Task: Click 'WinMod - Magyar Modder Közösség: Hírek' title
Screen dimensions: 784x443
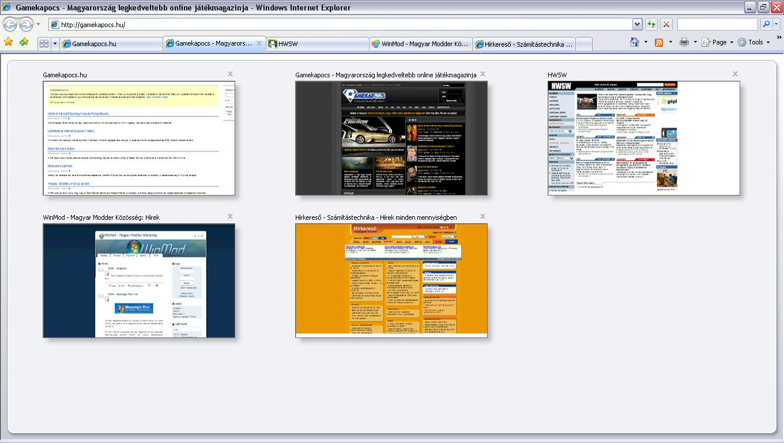Action: tap(101, 217)
